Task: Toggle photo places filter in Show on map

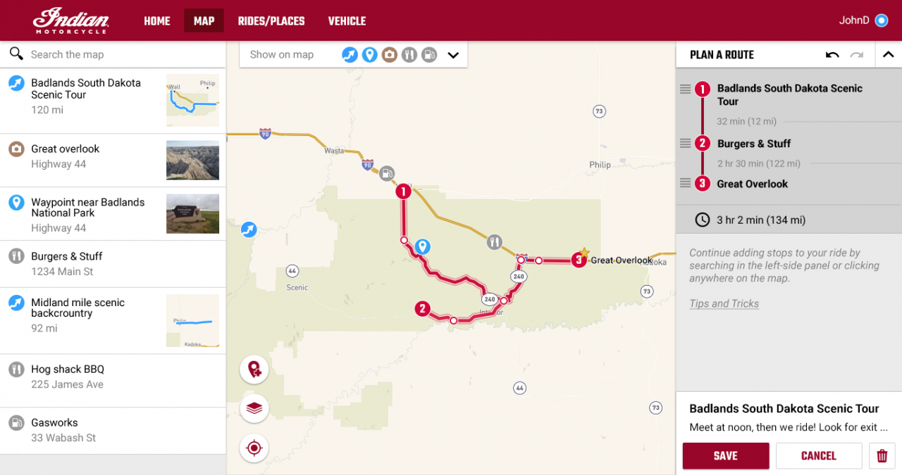Action: 389,55
